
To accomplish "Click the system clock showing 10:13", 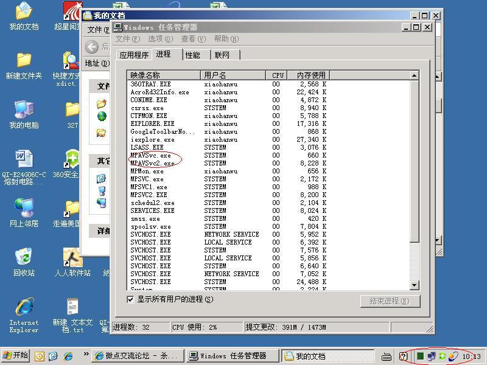I will [x=471, y=356].
